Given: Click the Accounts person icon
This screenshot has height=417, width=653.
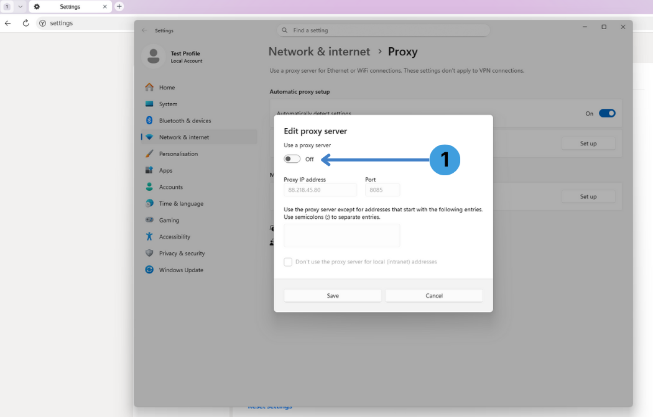Looking at the screenshot, I should 149,187.
